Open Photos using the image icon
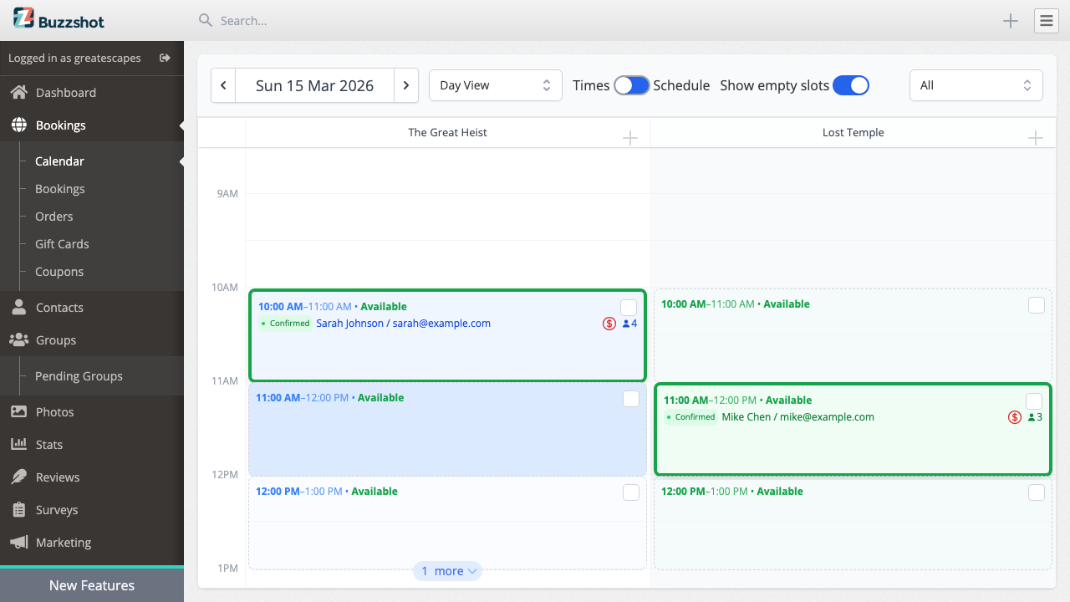Viewport: 1070px width, 602px height. (18, 411)
